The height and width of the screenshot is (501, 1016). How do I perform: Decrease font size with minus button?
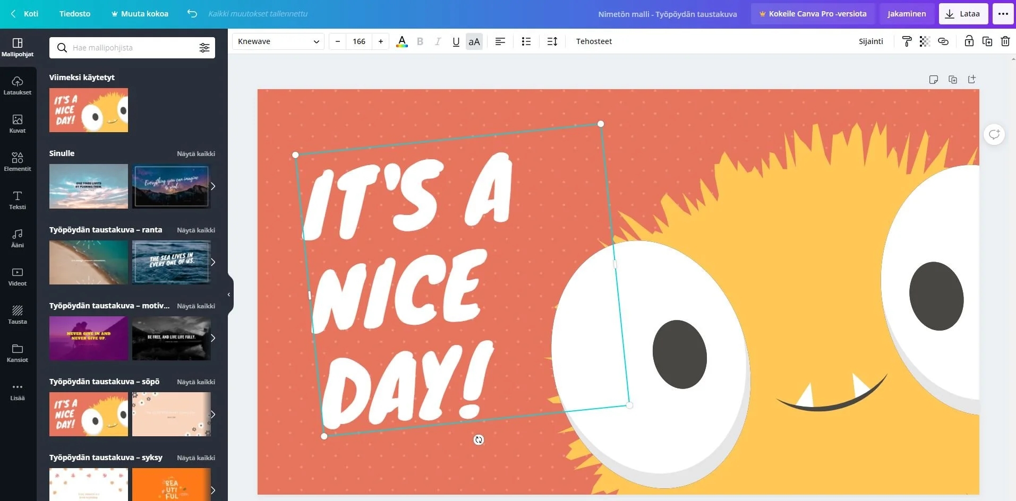click(338, 41)
